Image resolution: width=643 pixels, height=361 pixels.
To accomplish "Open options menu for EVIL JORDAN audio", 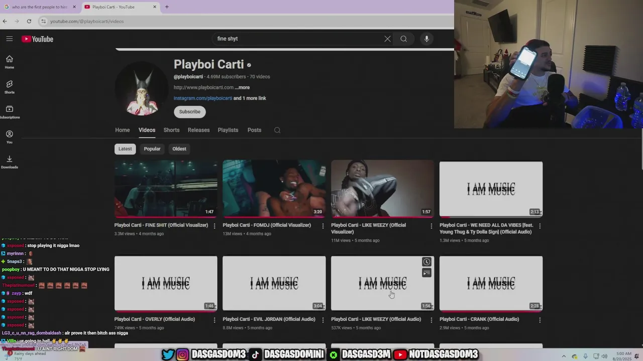I will [323, 320].
